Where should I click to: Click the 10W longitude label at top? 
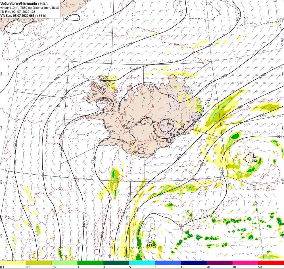tap(227, 1)
